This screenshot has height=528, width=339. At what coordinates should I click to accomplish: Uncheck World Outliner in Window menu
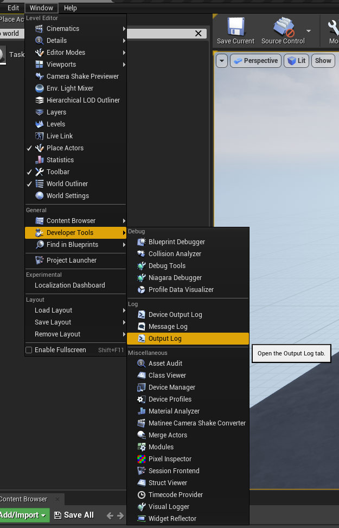[67, 184]
